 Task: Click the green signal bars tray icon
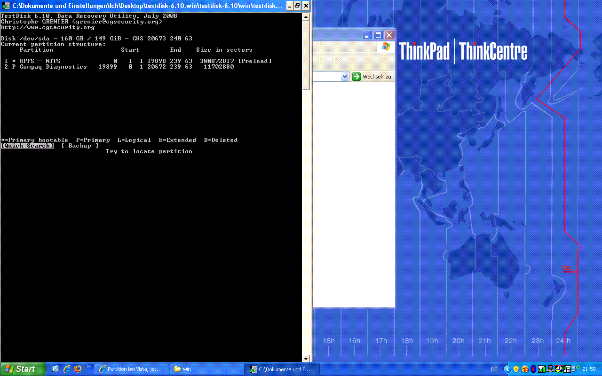(542, 369)
